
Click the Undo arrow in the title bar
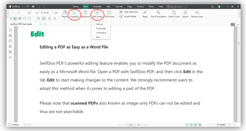[x=39, y=6]
